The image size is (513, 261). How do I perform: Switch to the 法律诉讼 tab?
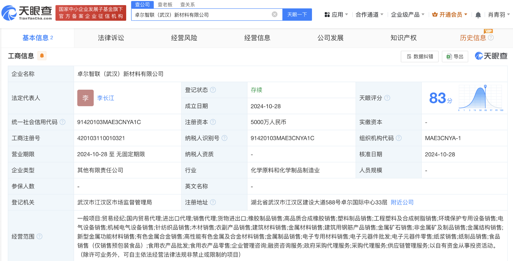(111, 38)
